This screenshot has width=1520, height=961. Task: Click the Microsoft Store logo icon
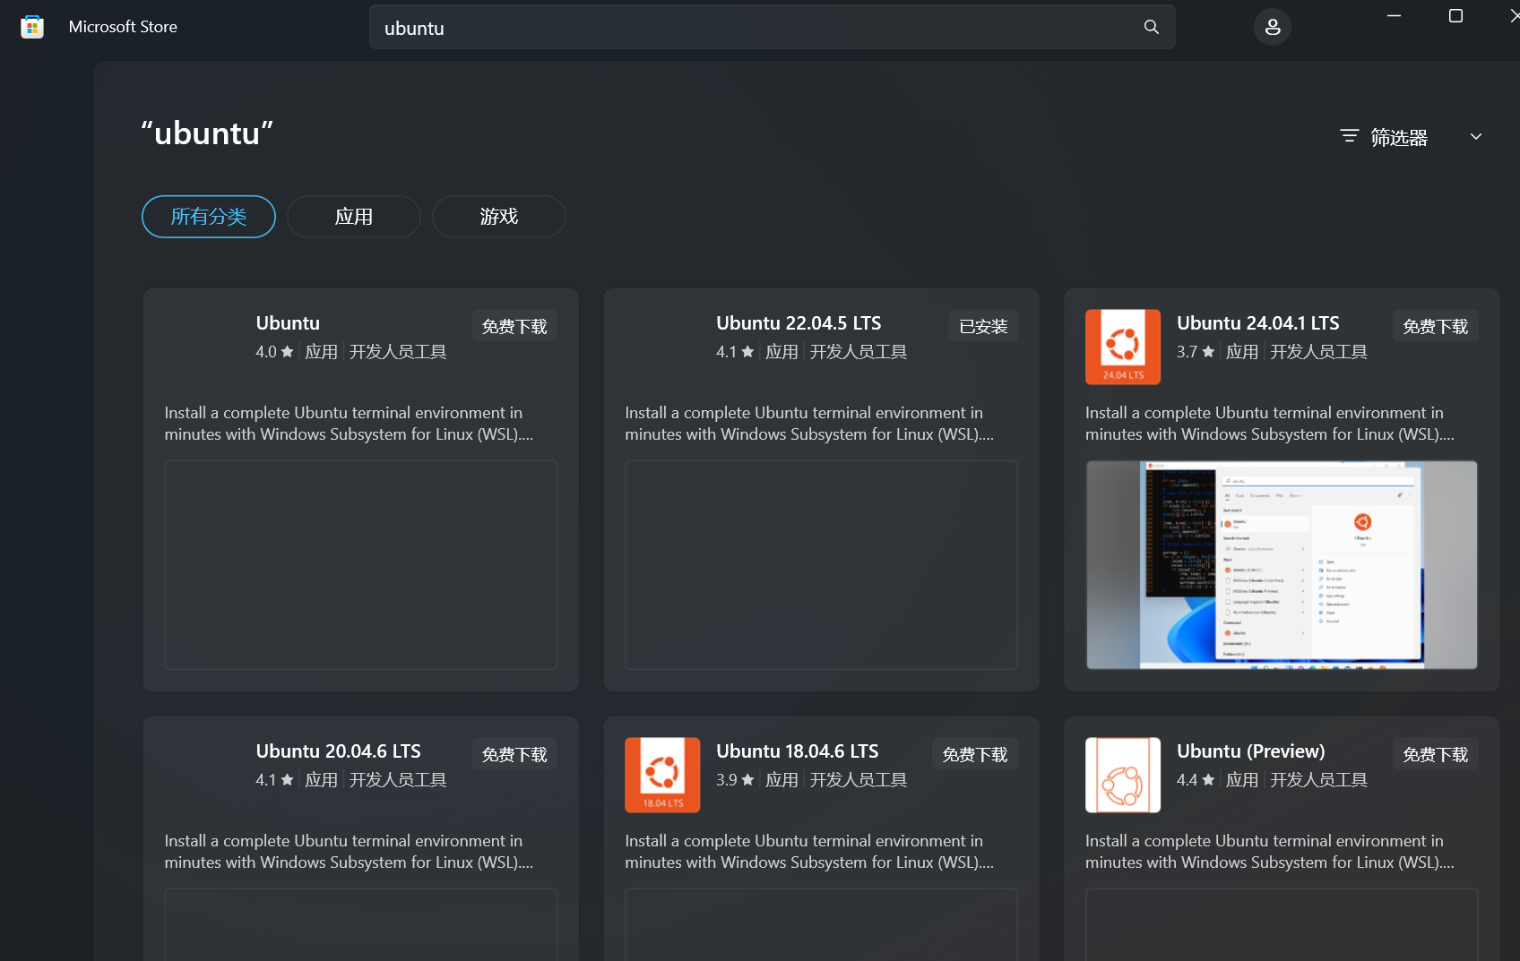pyautogui.click(x=32, y=26)
